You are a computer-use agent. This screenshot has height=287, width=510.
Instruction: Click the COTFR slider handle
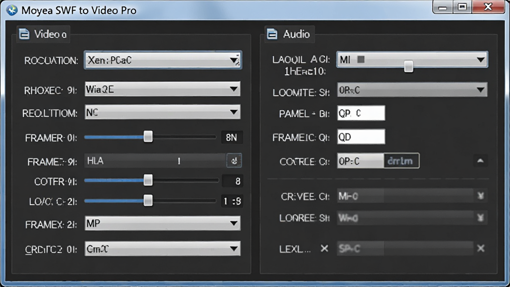[148, 180]
